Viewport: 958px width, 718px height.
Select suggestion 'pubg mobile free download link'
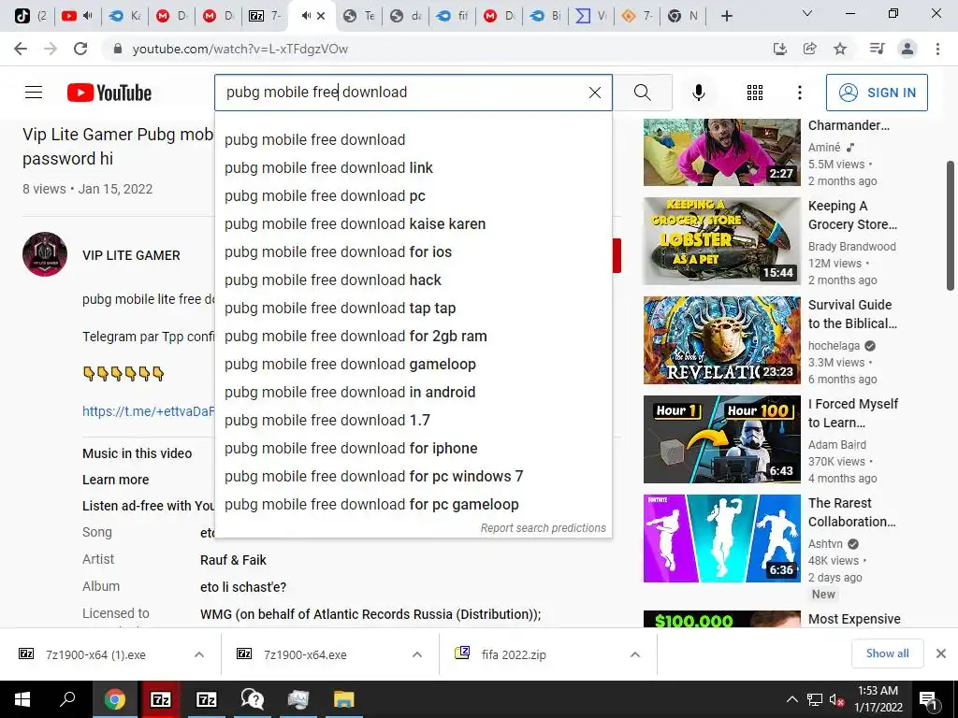pyautogui.click(x=413, y=168)
